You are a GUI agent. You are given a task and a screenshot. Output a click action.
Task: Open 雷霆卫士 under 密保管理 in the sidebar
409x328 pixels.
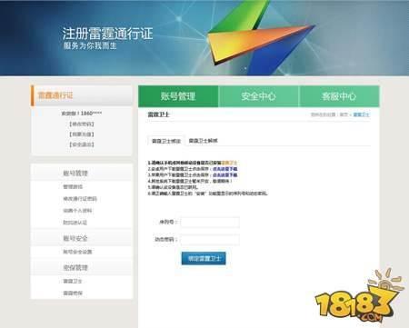[73, 281]
